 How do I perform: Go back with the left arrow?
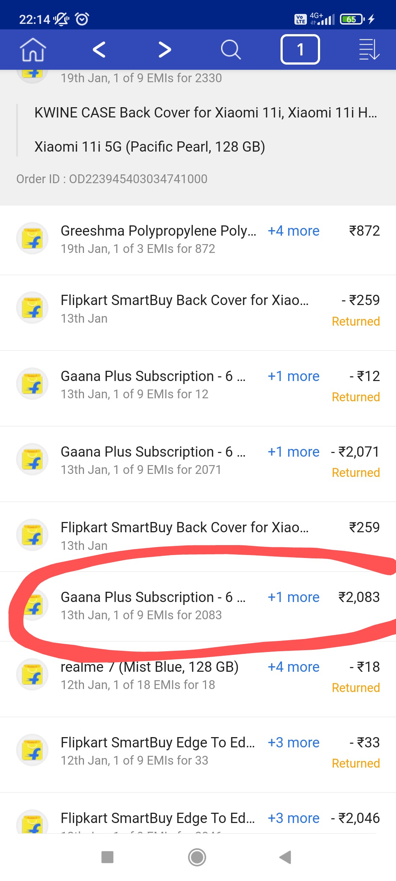[x=99, y=50]
